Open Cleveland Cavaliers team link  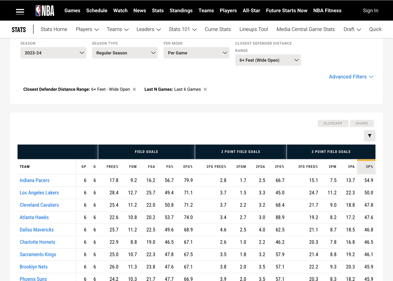pos(39,205)
